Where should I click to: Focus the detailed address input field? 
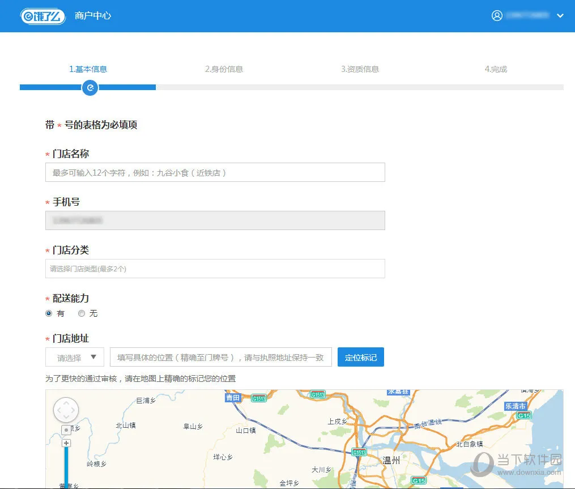coord(221,358)
